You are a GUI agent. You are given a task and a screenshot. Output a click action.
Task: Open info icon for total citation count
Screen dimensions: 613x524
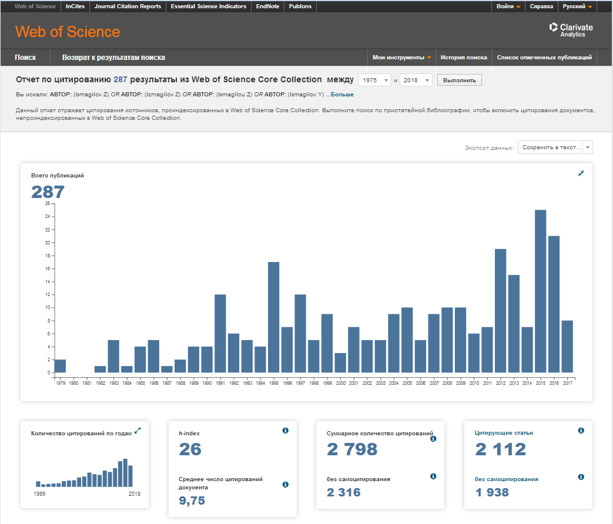click(433, 439)
